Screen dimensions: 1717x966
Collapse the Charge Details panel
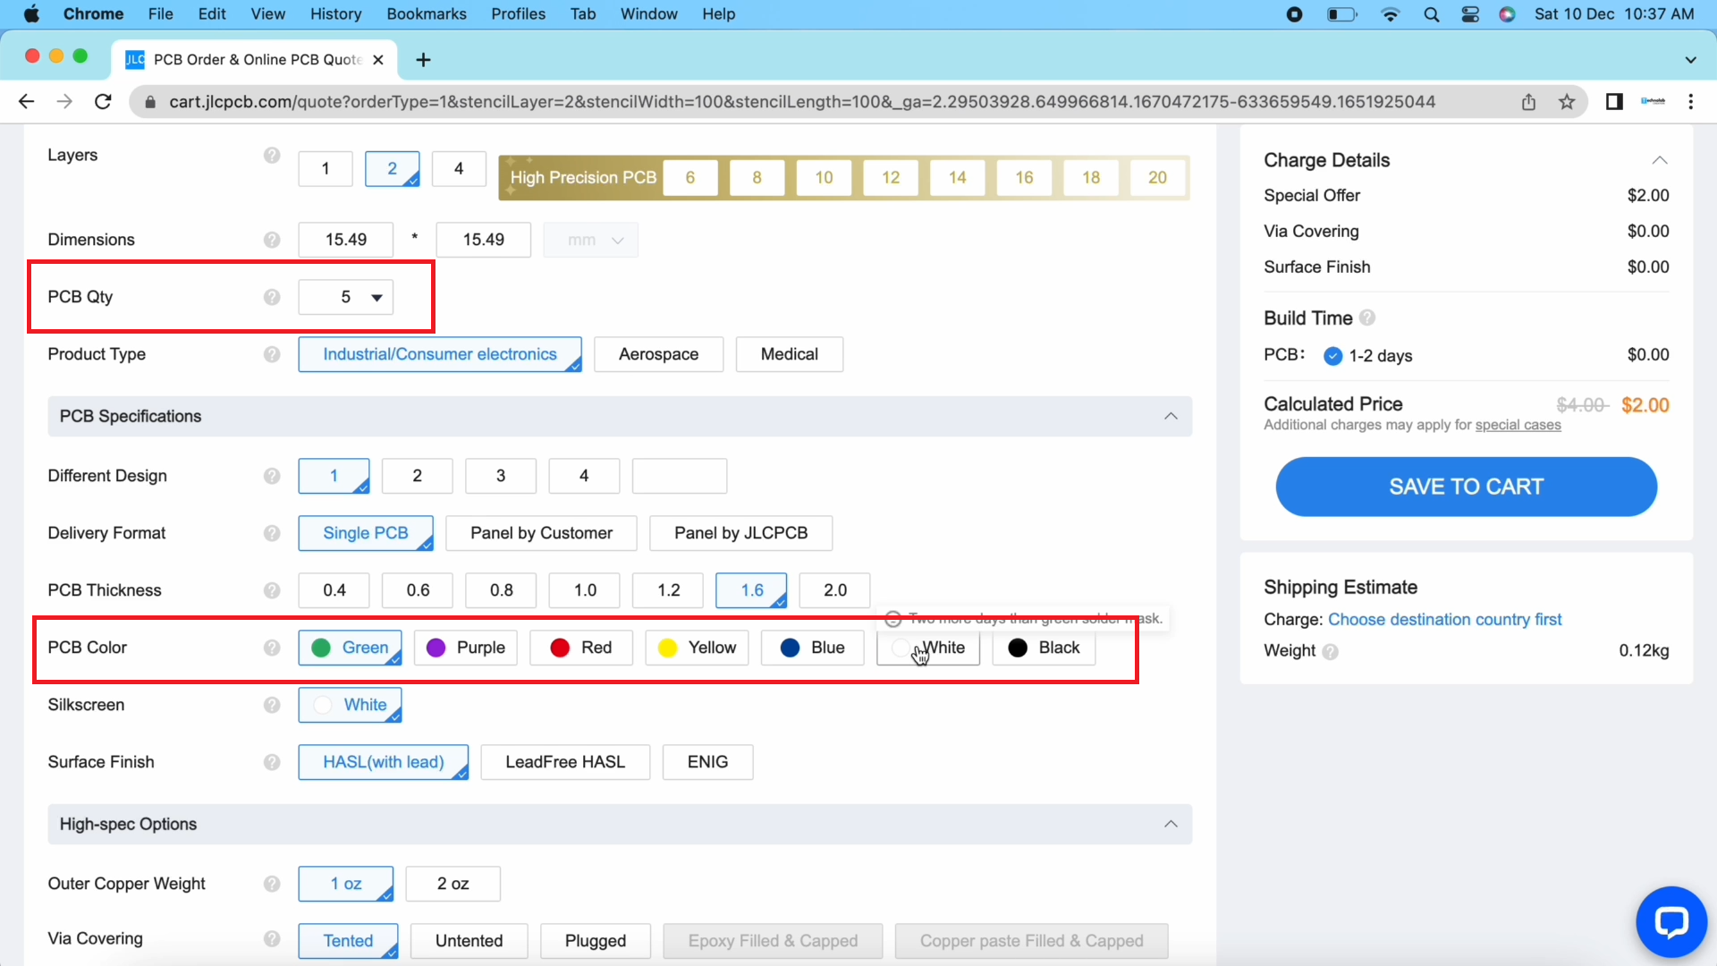(x=1660, y=160)
